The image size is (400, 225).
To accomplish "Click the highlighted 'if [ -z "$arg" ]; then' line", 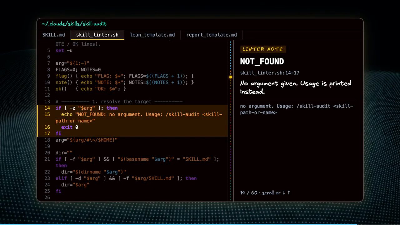I will [87, 108].
